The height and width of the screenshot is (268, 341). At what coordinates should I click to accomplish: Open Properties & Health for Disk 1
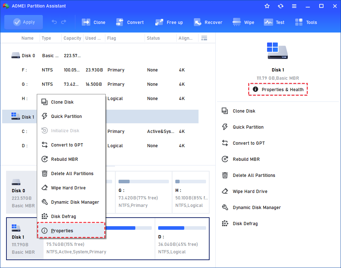click(x=278, y=89)
